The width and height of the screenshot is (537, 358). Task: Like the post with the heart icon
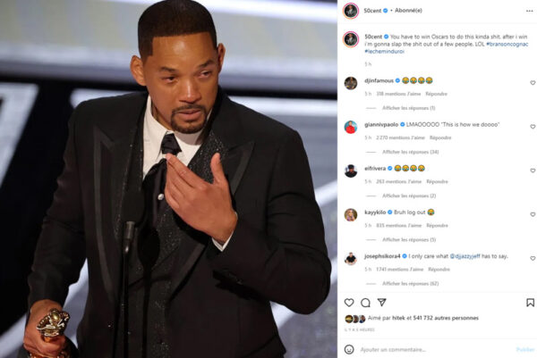point(349,303)
